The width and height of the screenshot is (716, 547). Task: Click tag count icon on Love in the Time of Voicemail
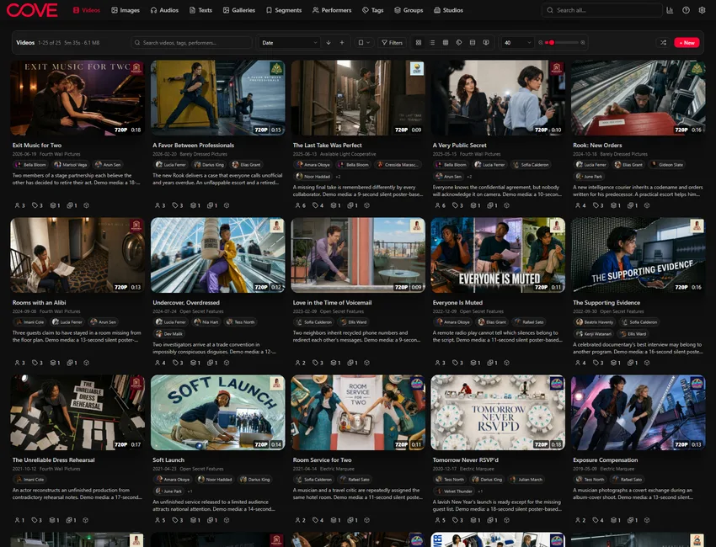(318, 363)
